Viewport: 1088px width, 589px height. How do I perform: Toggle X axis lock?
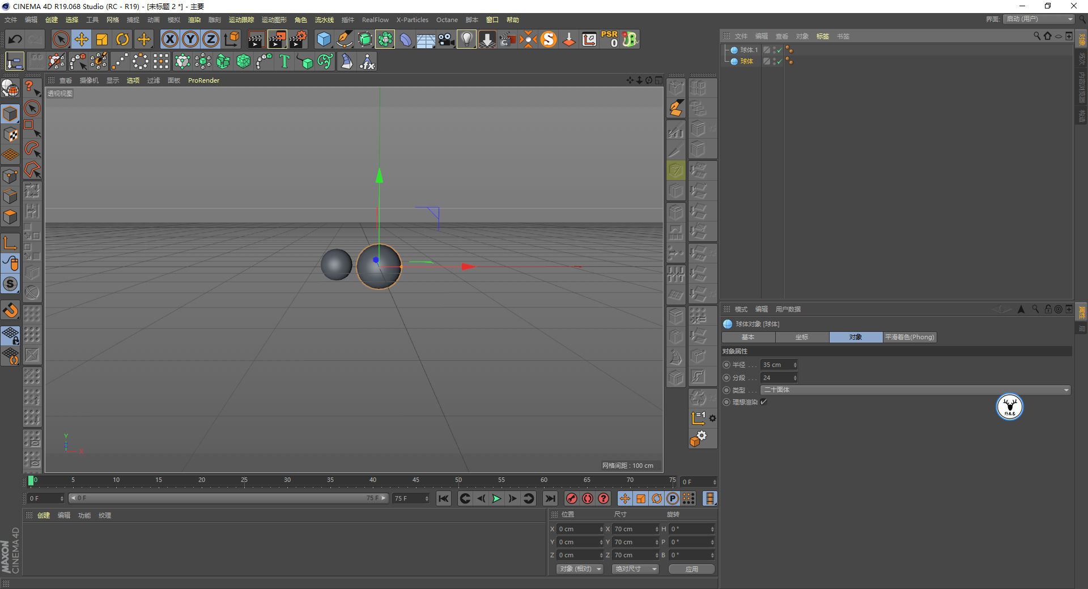pyautogui.click(x=169, y=39)
